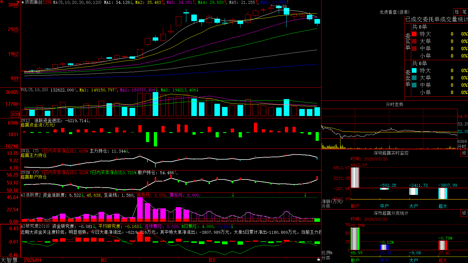Click the 大智慧 logo label

pyautogui.click(x=9, y=260)
